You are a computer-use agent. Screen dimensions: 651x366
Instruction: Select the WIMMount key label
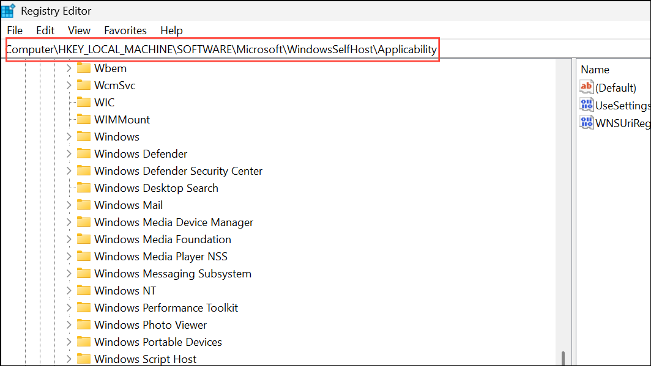pyautogui.click(x=122, y=119)
